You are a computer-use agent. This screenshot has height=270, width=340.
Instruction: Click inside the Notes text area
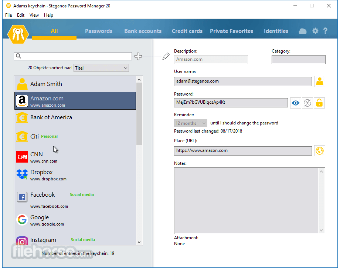pyautogui.click(x=246, y=201)
